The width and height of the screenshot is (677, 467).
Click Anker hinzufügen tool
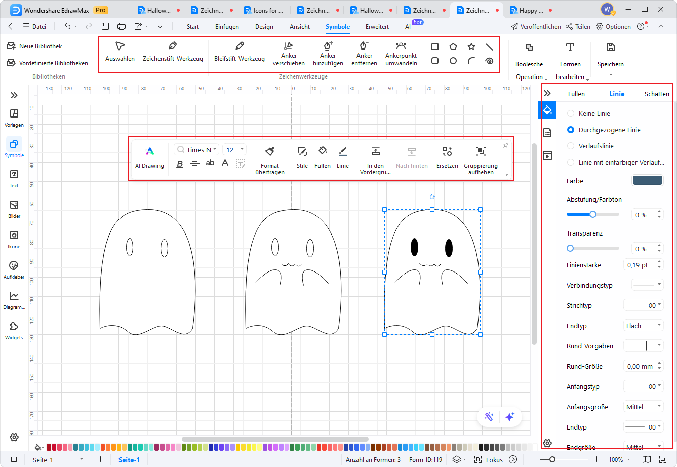(x=328, y=53)
